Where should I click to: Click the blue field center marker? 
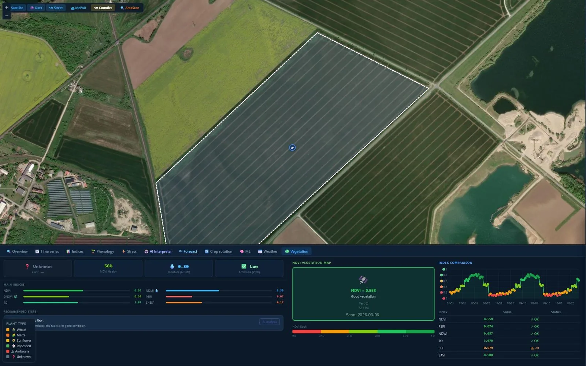[292, 148]
